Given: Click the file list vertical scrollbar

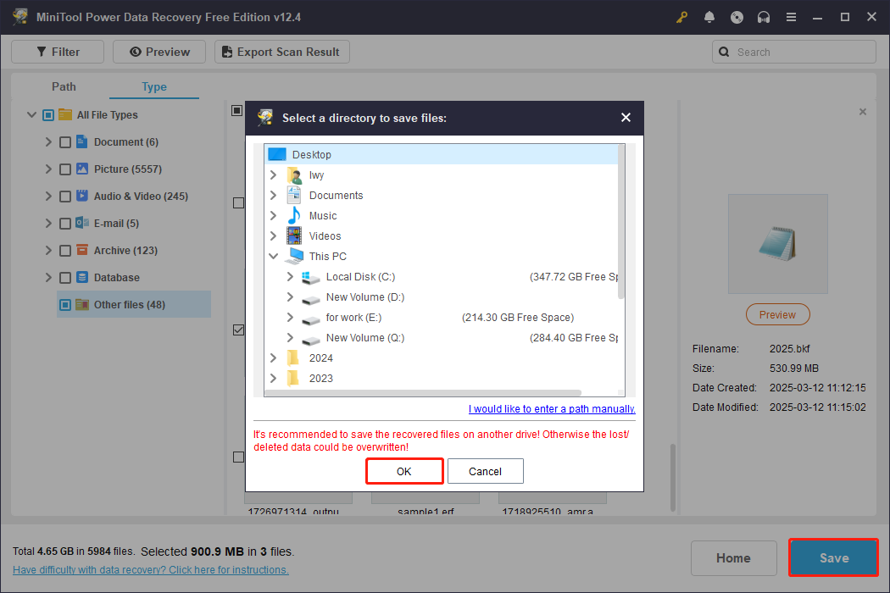Looking at the screenshot, I should click(x=673, y=478).
